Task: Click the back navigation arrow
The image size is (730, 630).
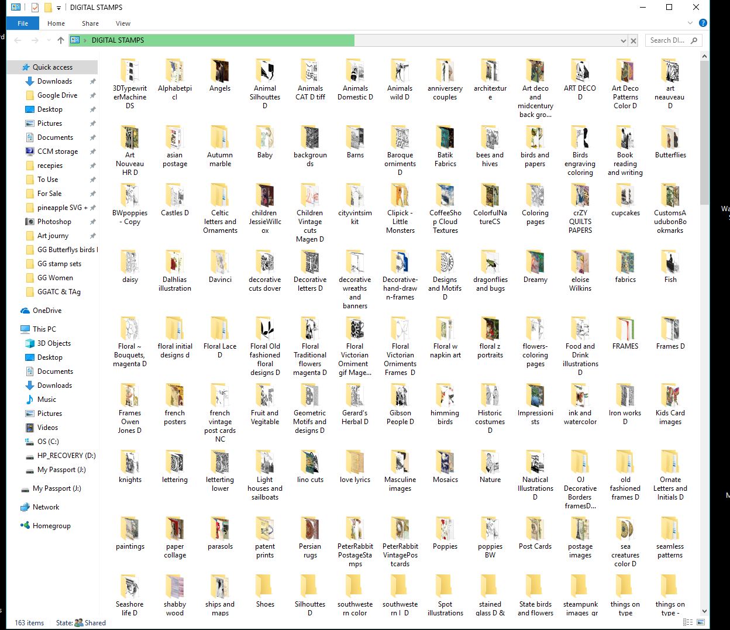Action: point(17,40)
